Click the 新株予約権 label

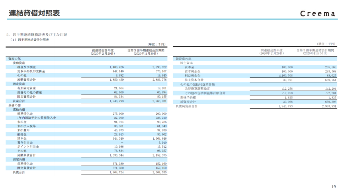tap(188, 97)
